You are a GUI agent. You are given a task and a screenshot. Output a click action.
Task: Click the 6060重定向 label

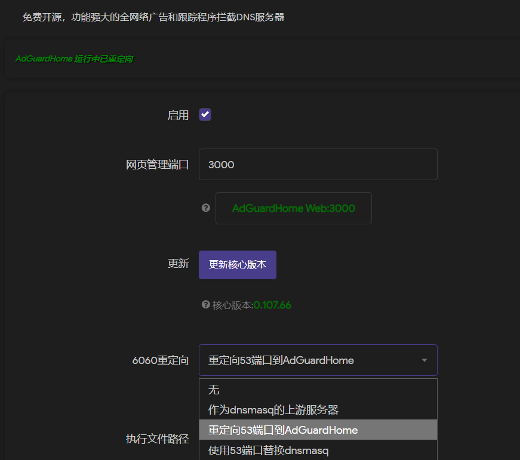pos(161,360)
